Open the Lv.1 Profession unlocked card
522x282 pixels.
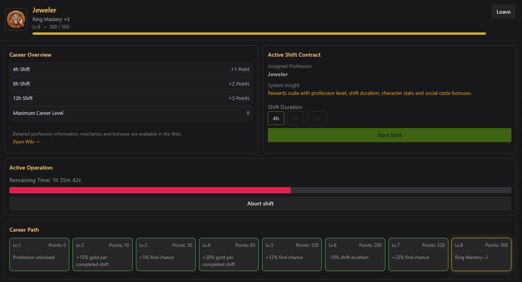39,255
